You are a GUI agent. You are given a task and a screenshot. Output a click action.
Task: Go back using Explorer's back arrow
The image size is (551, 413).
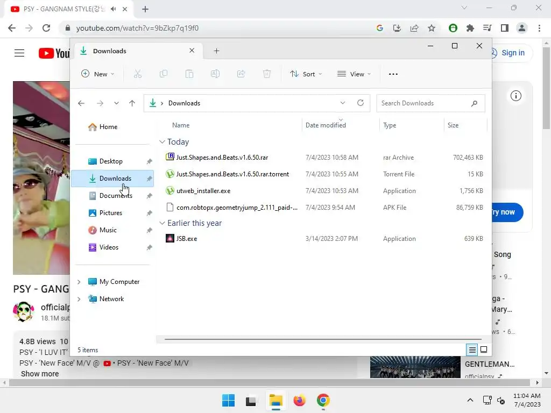point(81,103)
